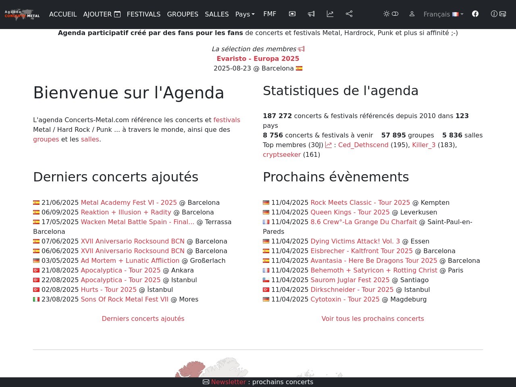Open Apocalyptica - Tour 2025 on 22/08/2025
Viewport: 516px width, 387px height.
pyautogui.click(x=121, y=280)
